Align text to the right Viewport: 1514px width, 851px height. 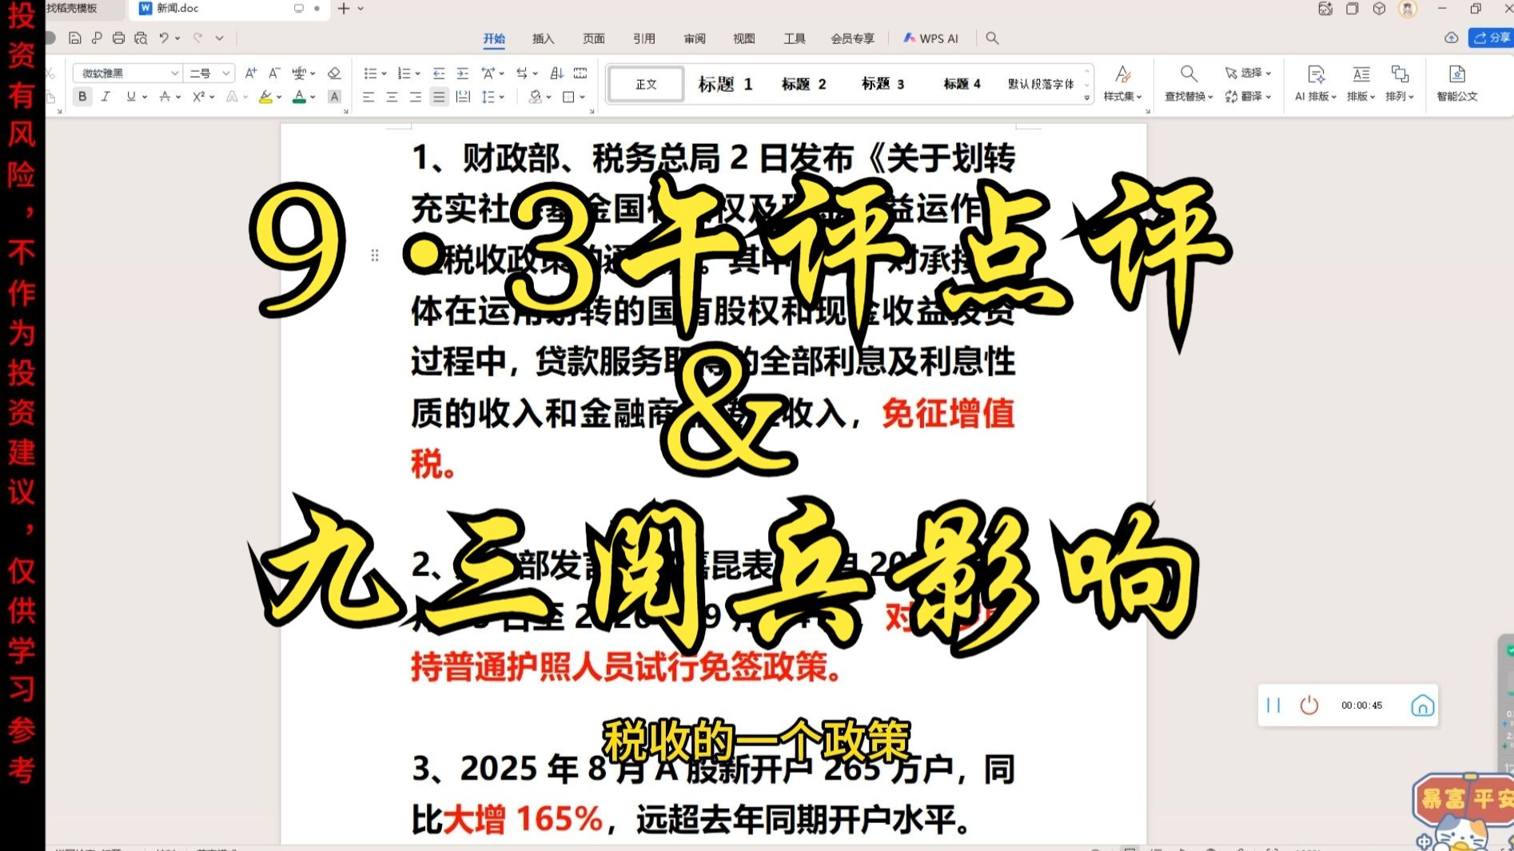click(x=416, y=97)
